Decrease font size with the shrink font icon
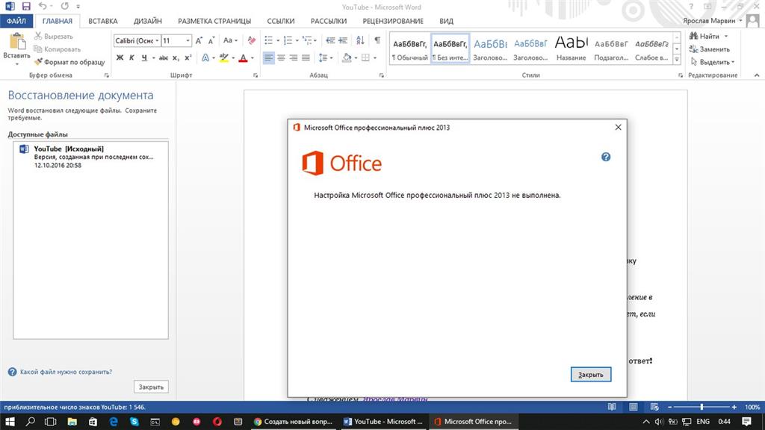The width and height of the screenshot is (765, 430). pos(211,40)
